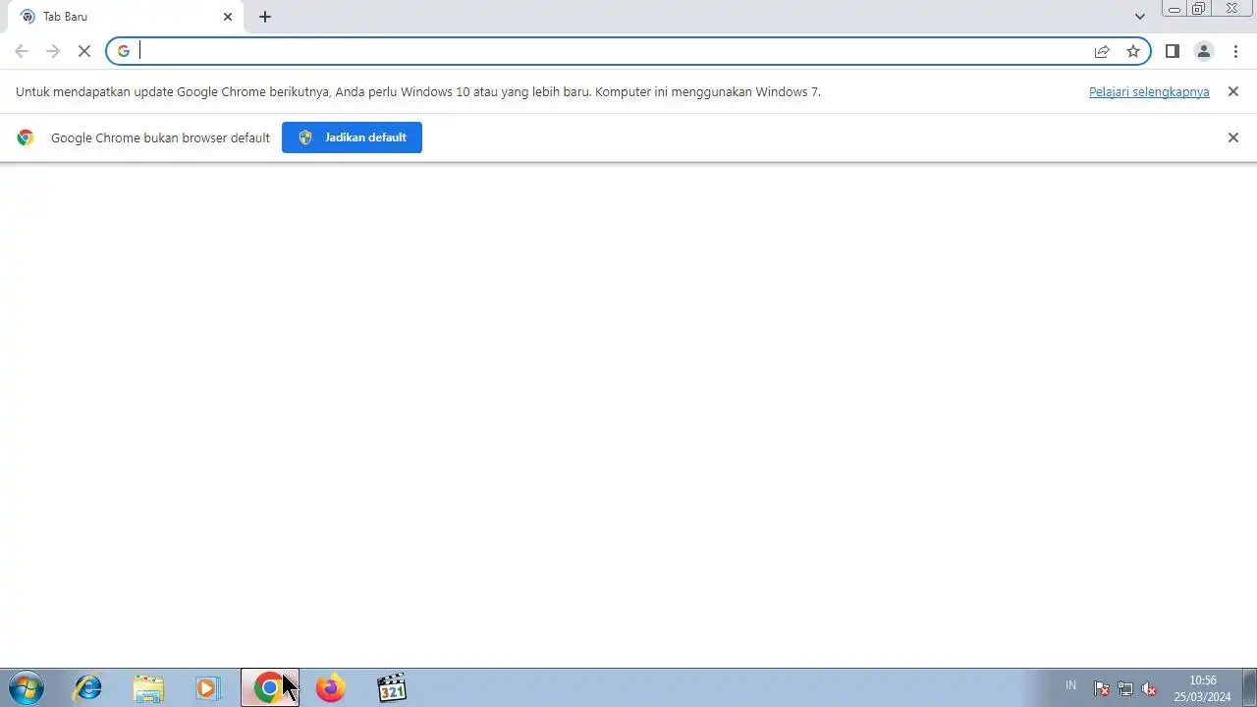Click the forward navigation arrow

(53, 51)
